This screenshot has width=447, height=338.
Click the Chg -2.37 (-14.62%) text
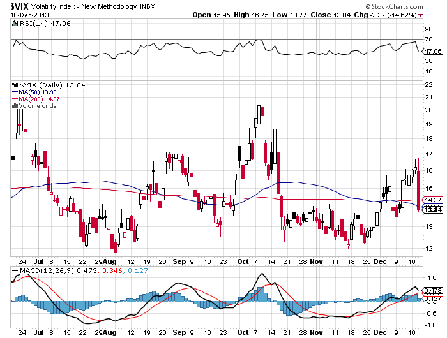point(386,15)
